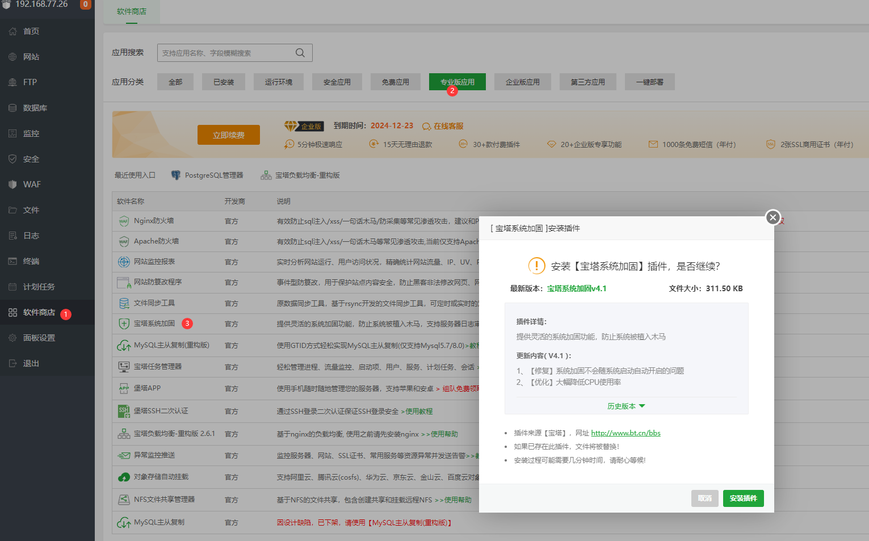Click the NFS文件共享管理器 row name
This screenshot has width=869, height=541.
coord(164,500)
